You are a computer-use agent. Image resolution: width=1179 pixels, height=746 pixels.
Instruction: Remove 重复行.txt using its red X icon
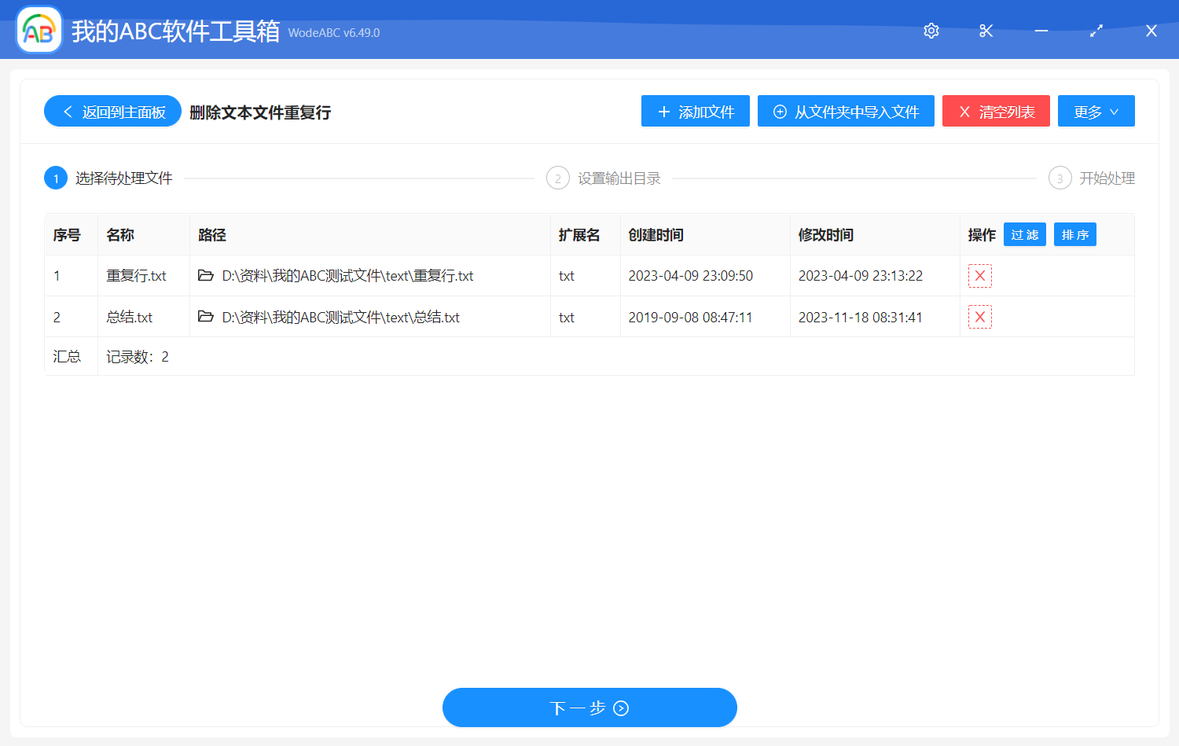click(x=979, y=275)
